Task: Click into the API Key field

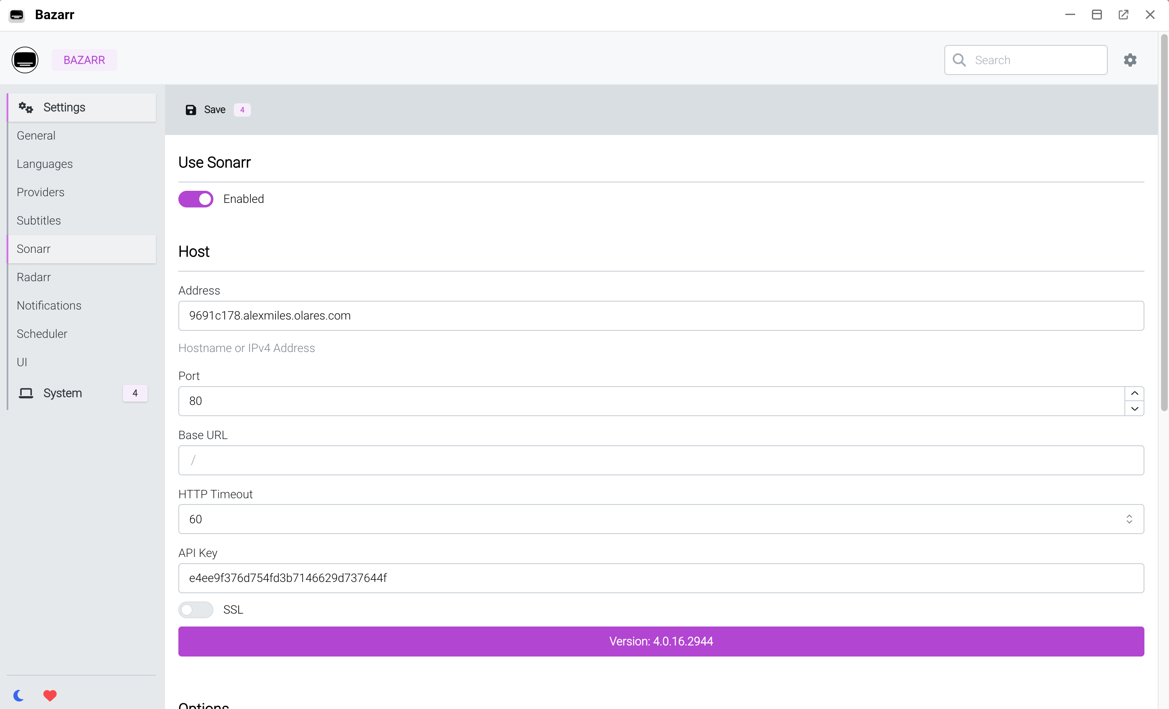Action: coord(661,578)
